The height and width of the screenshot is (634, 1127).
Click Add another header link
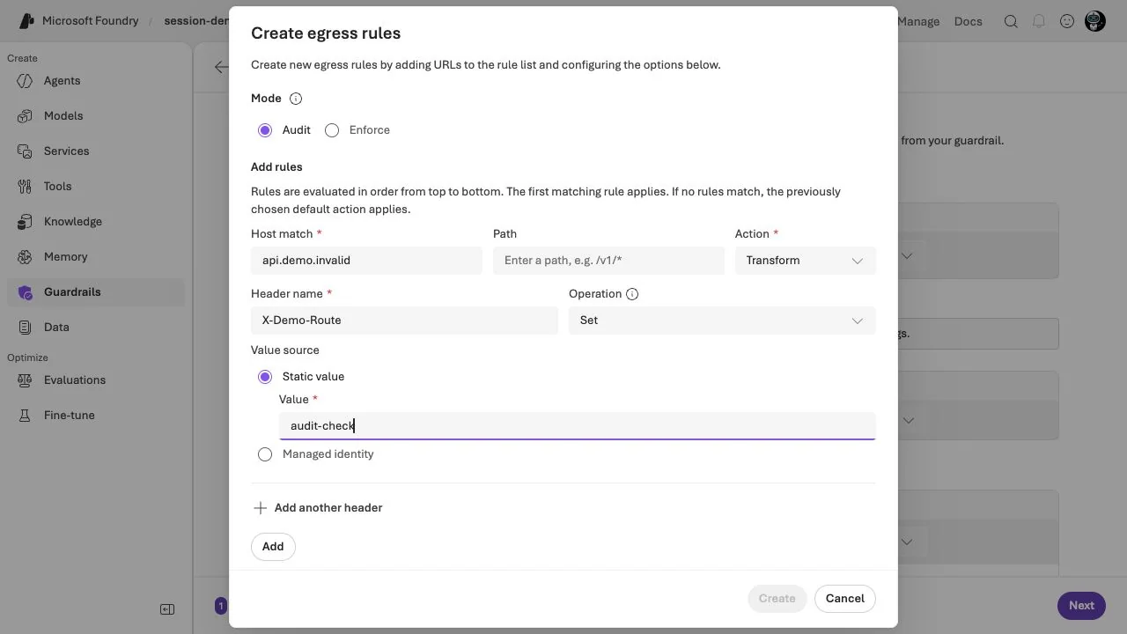(x=328, y=508)
